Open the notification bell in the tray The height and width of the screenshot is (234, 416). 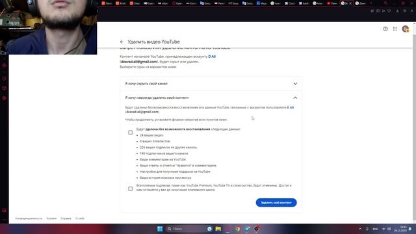tap(410, 229)
